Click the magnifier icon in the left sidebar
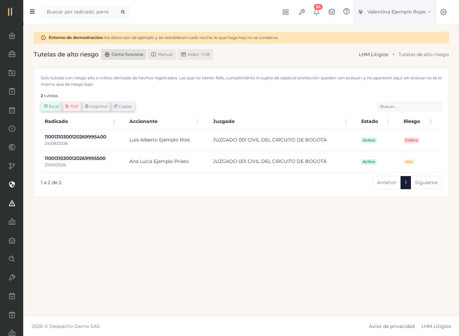Viewport: 459px width, 336px height. click(x=12, y=259)
